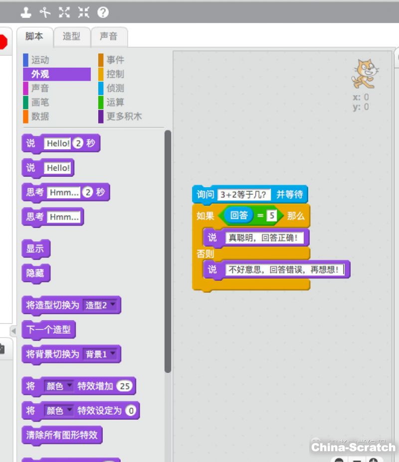The width and height of the screenshot is (399, 462).
Task: Switch to the 造型 tab
Action: point(71,36)
